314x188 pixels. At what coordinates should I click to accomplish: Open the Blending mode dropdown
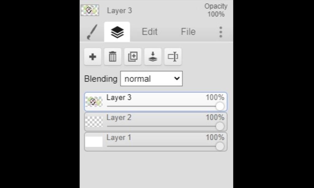click(151, 79)
